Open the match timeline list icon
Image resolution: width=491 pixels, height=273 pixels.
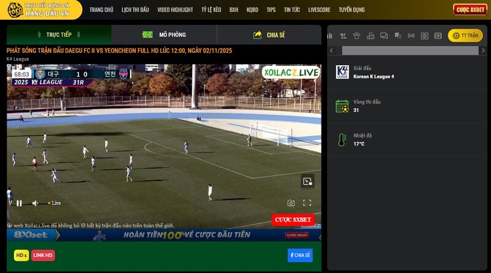tap(343, 36)
